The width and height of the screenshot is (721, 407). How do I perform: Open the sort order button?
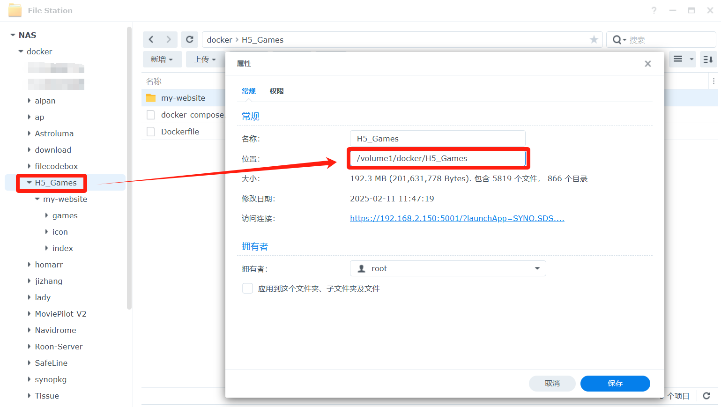pyautogui.click(x=708, y=59)
